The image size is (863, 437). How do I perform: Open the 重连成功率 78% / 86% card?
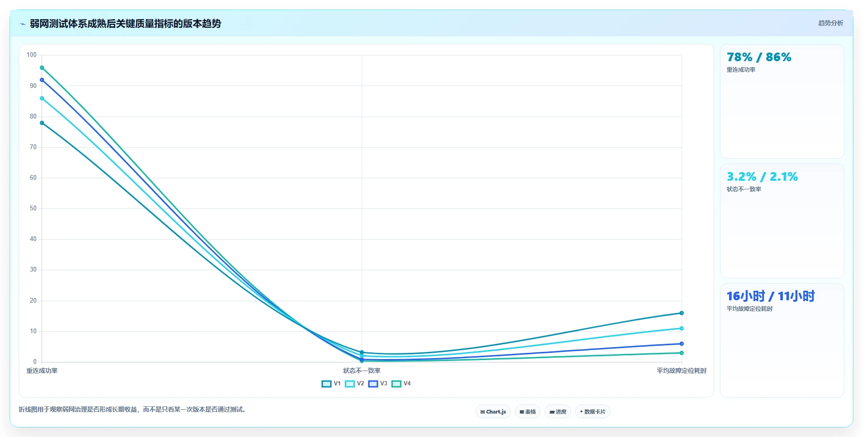tap(782, 101)
